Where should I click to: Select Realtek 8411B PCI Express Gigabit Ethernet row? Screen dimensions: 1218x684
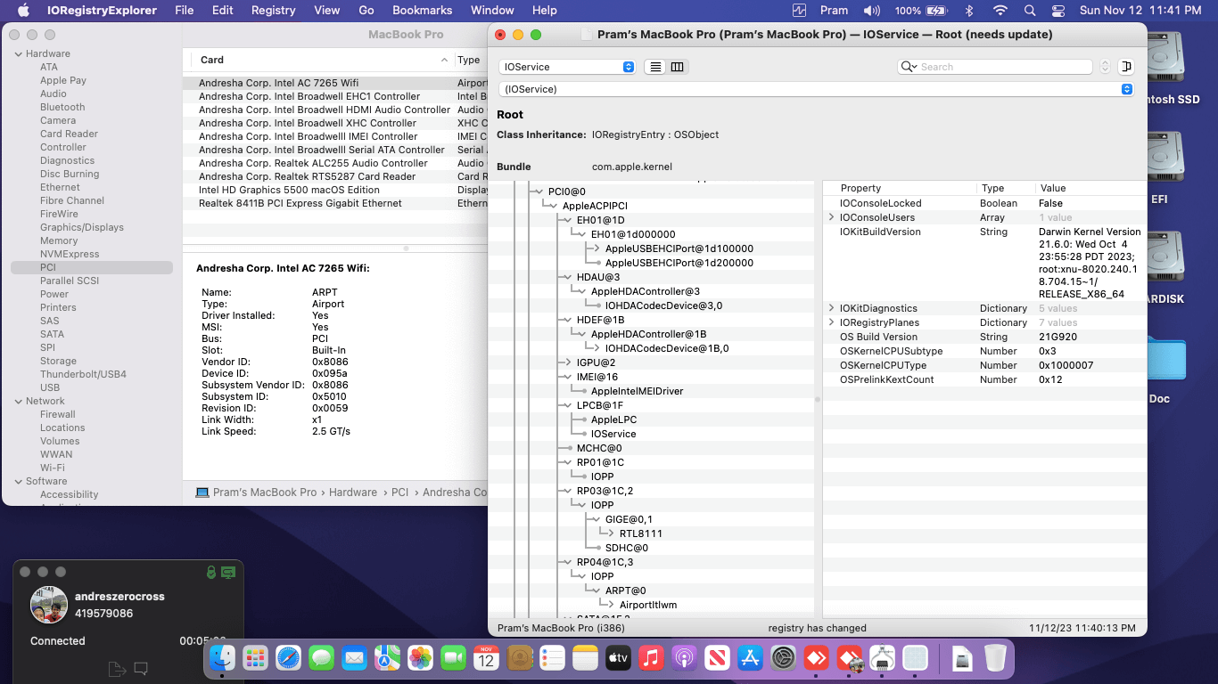pos(335,203)
